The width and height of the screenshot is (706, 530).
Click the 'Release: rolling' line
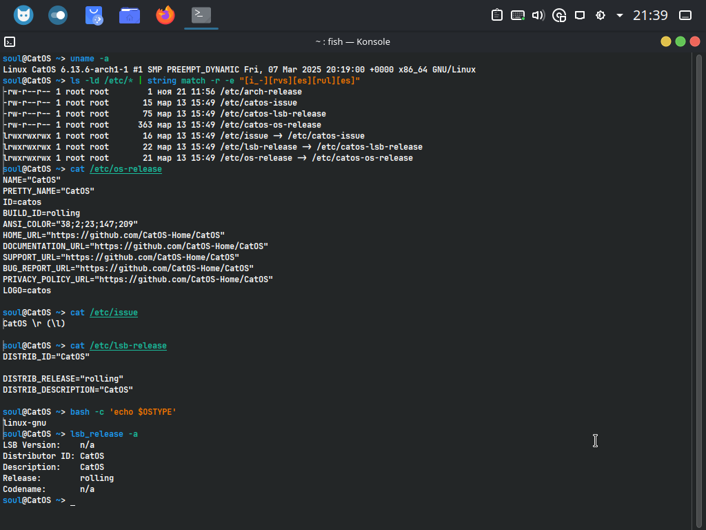pos(59,478)
